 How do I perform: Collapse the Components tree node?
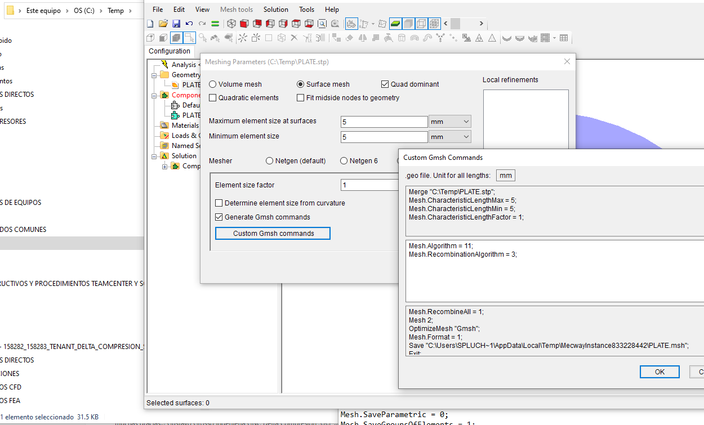pos(154,95)
